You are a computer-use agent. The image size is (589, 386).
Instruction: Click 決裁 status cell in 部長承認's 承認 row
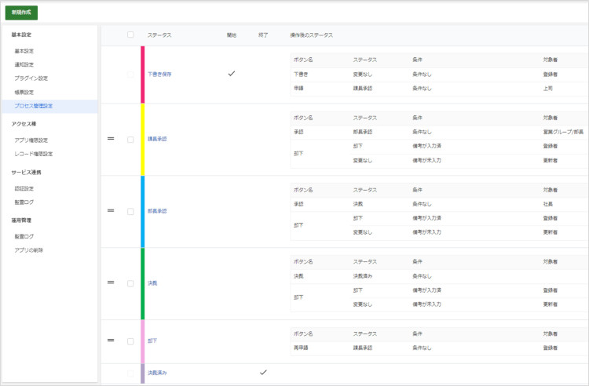[x=358, y=204]
